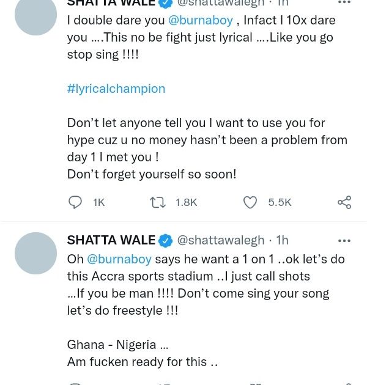The image size is (367, 385).
Task: Open more options on the Accra stadium tweet
Action: click(344, 241)
